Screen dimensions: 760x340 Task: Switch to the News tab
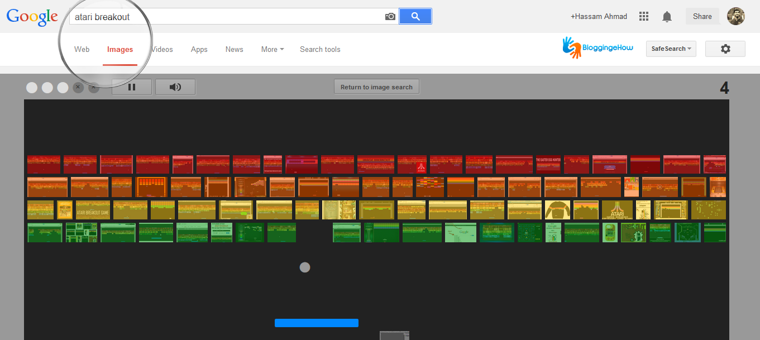pos(234,49)
